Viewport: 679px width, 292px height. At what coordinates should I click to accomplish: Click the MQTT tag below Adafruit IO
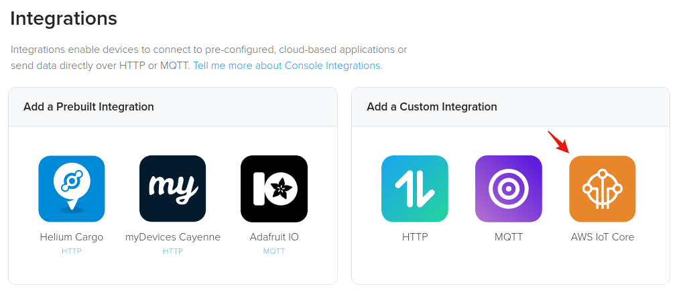click(273, 251)
